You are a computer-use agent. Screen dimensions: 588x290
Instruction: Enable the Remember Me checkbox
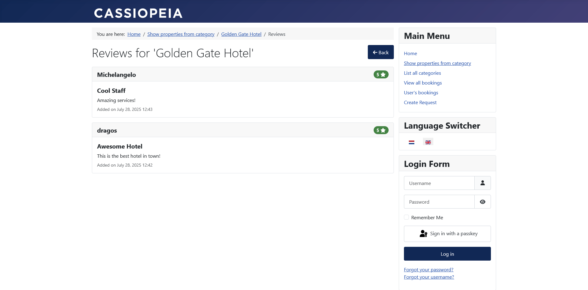pyautogui.click(x=406, y=217)
